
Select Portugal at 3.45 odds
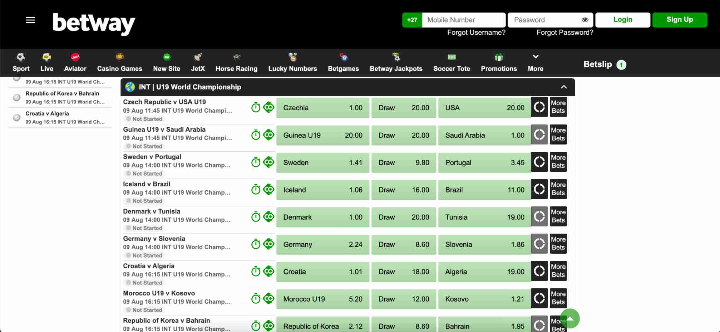point(484,162)
